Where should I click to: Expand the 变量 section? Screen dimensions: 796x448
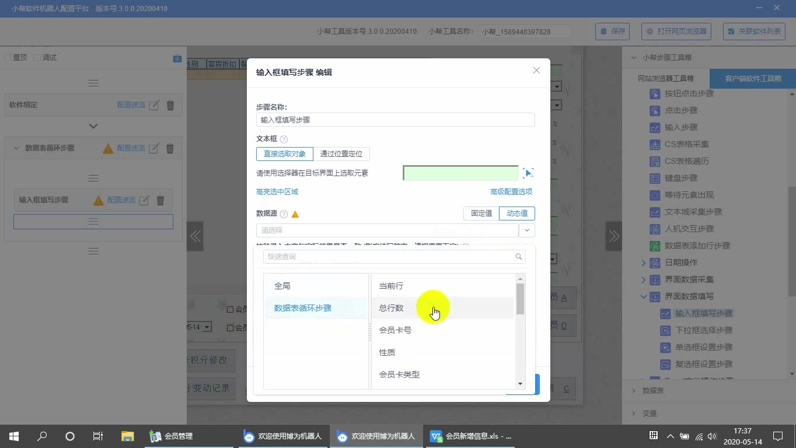pyautogui.click(x=633, y=414)
